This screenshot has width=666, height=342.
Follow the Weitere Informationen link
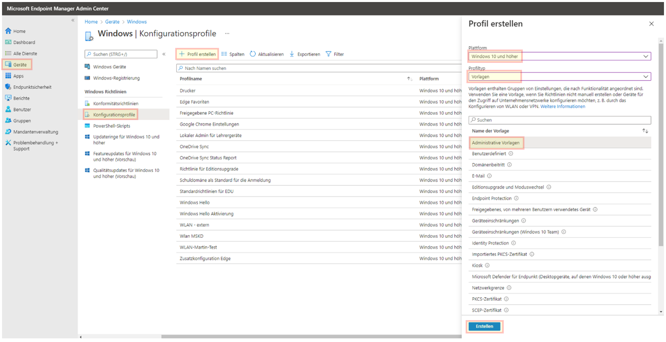tap(563, 107)
